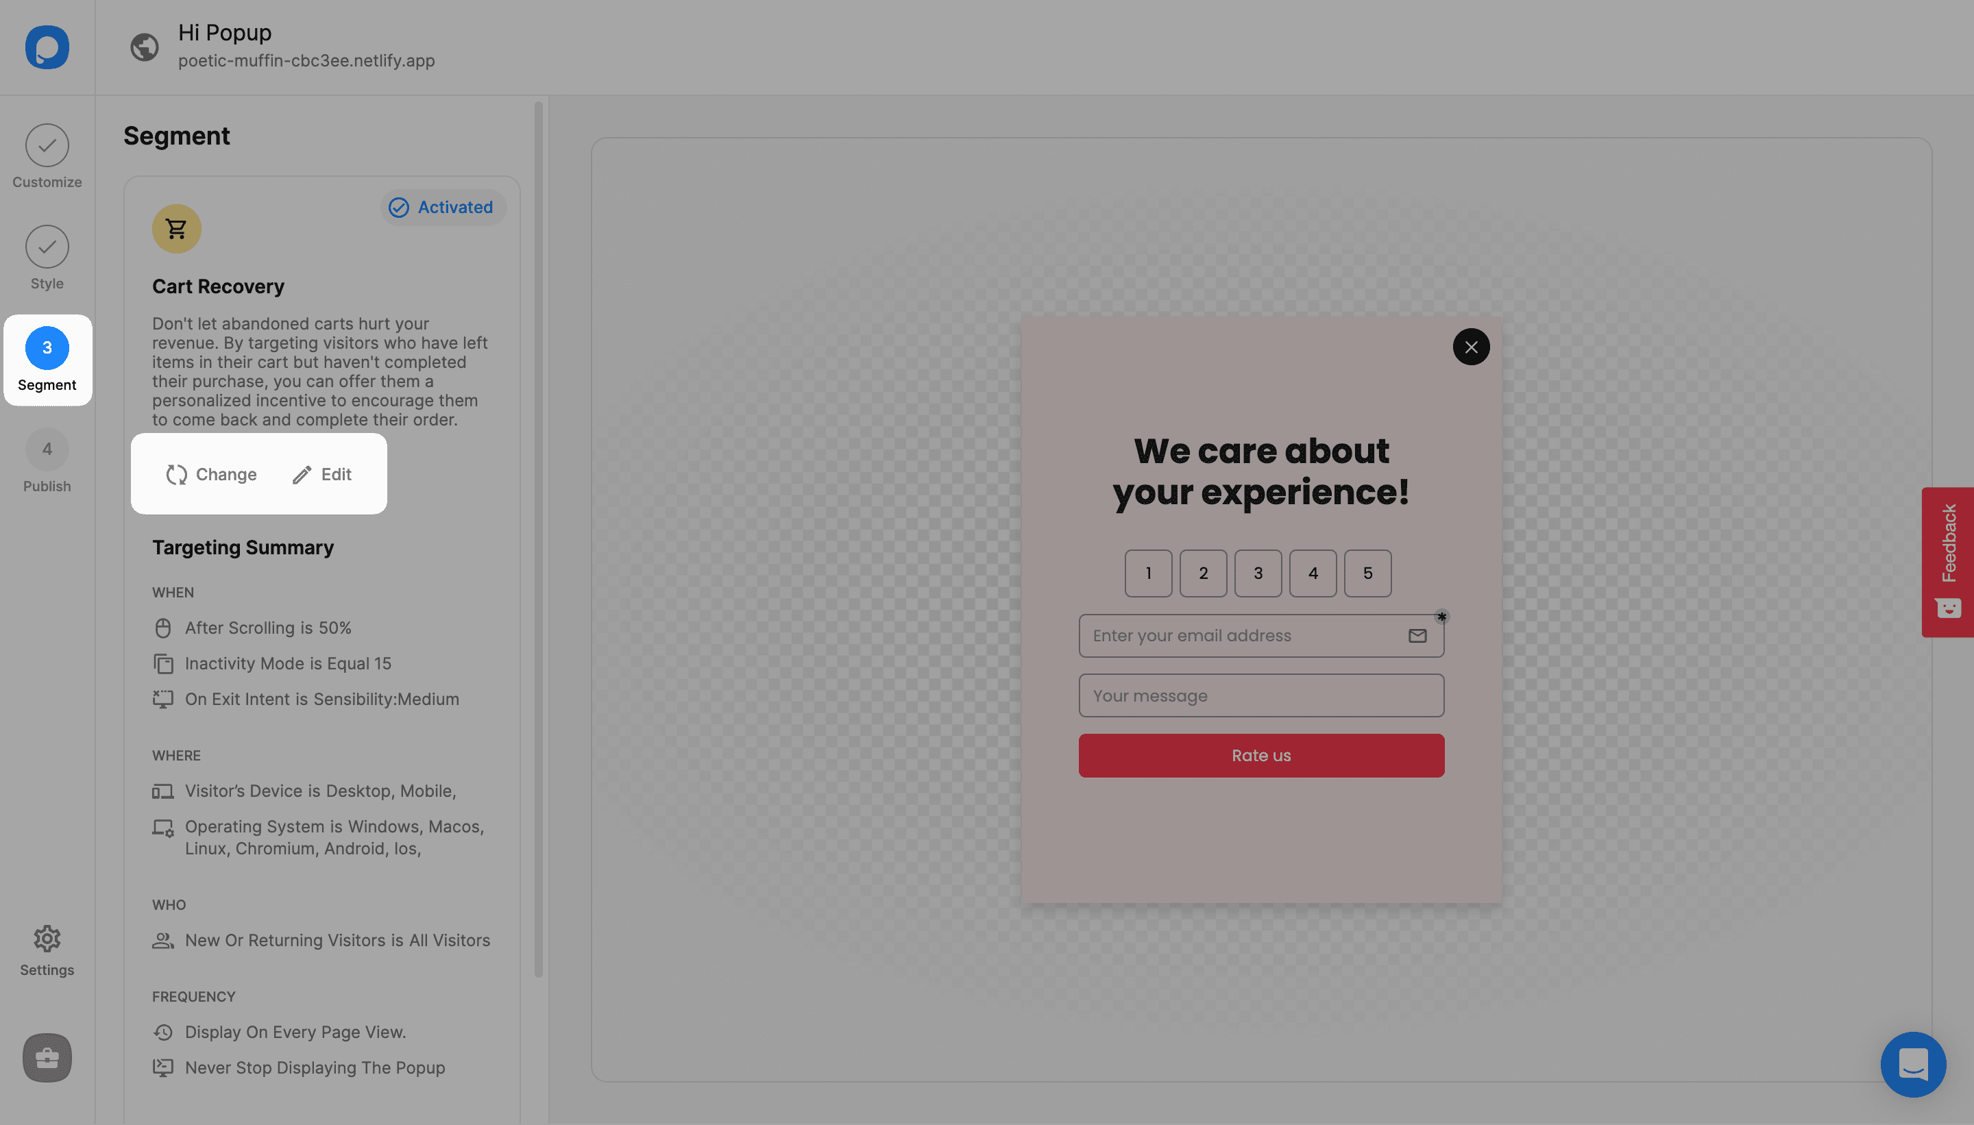Click the Settings gear icon
Viewport: 1974px width, 1125px height.
coord(47,939)
